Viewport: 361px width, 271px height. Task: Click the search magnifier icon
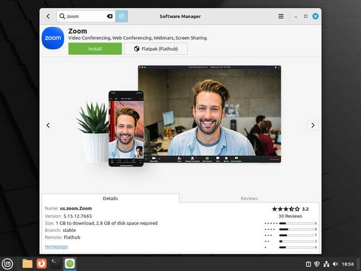pyautogui.click(x=62, y=16)
